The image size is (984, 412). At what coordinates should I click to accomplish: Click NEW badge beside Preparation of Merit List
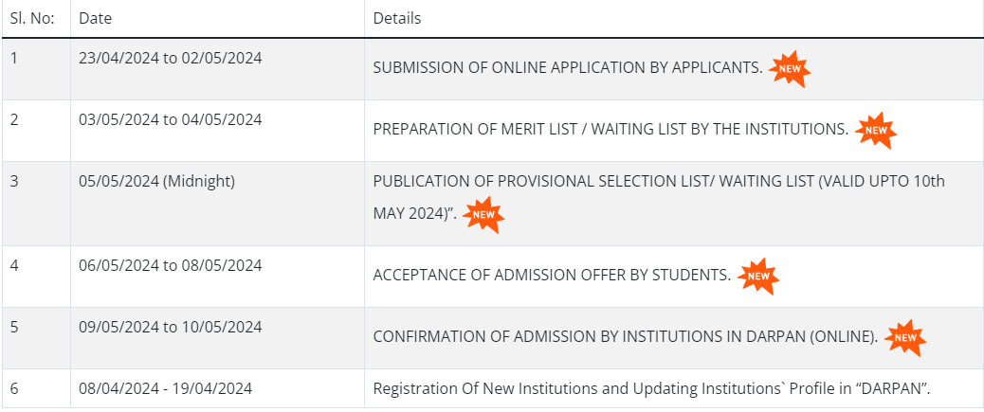tap(876, 131)
